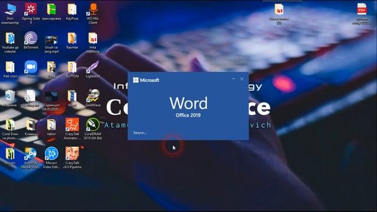The image size is (377, 212).
Task: Click the Запуск... status text
Action: (x=140, y=132)
